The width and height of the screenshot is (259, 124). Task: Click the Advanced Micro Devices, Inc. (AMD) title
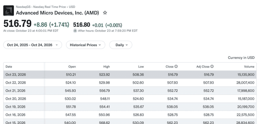coord(57,13)
